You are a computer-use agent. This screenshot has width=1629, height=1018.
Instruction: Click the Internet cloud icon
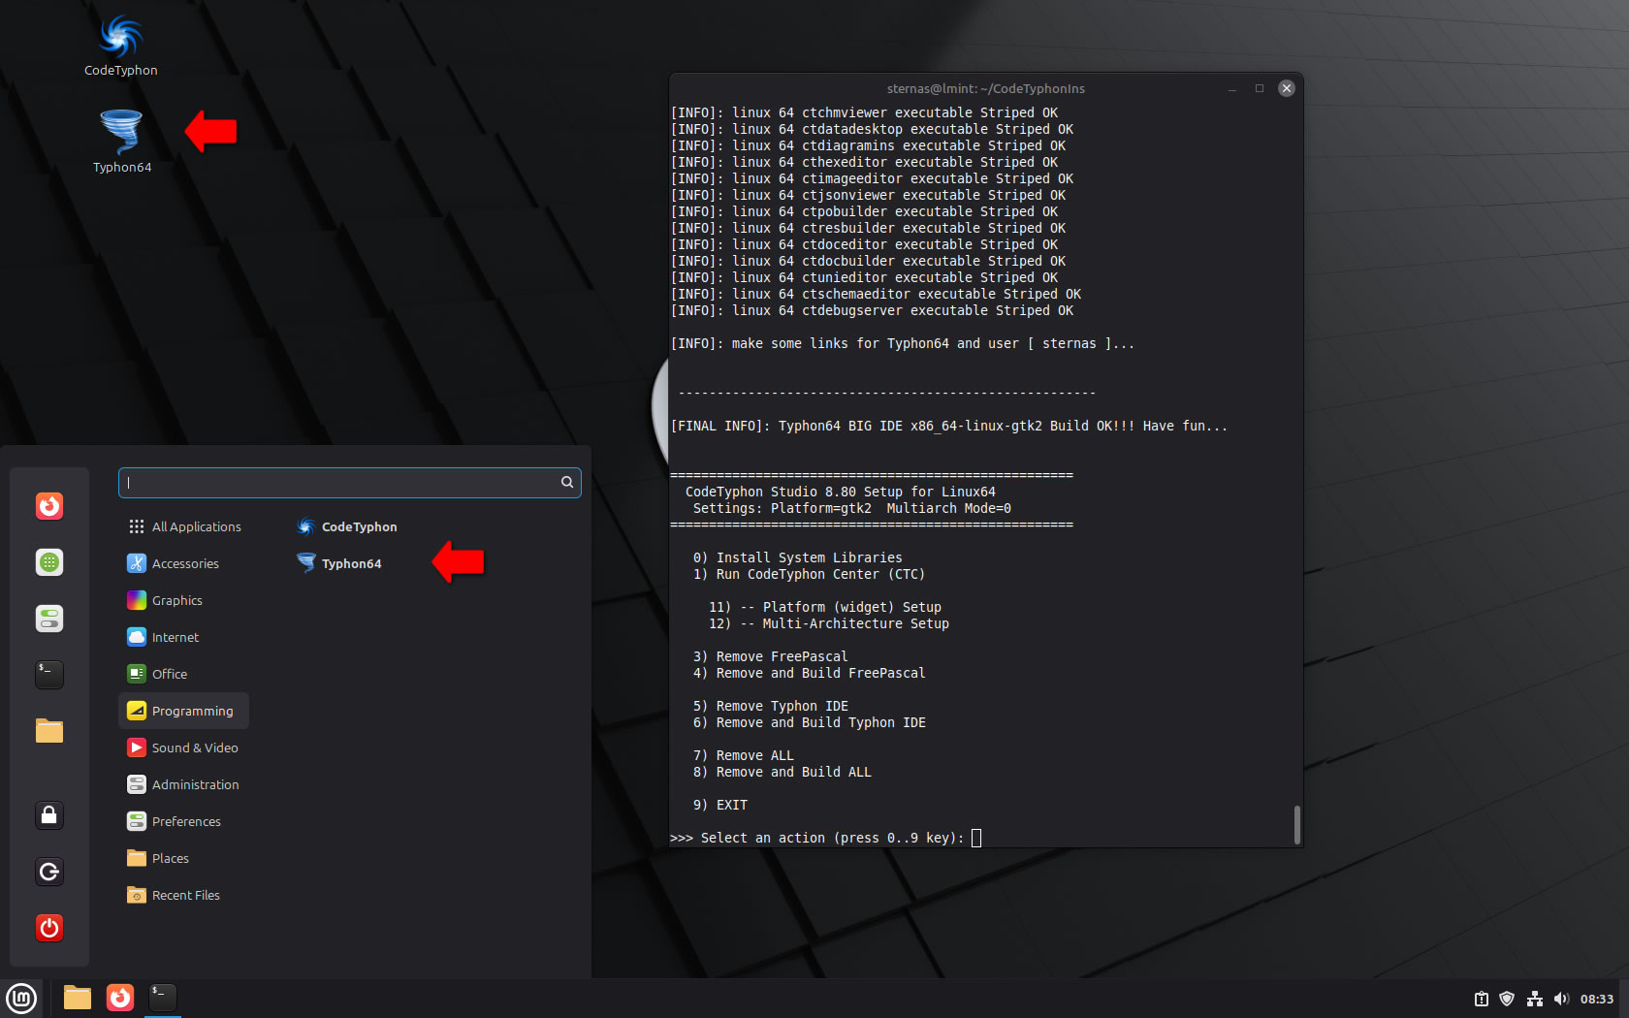(x=137, y=637)
